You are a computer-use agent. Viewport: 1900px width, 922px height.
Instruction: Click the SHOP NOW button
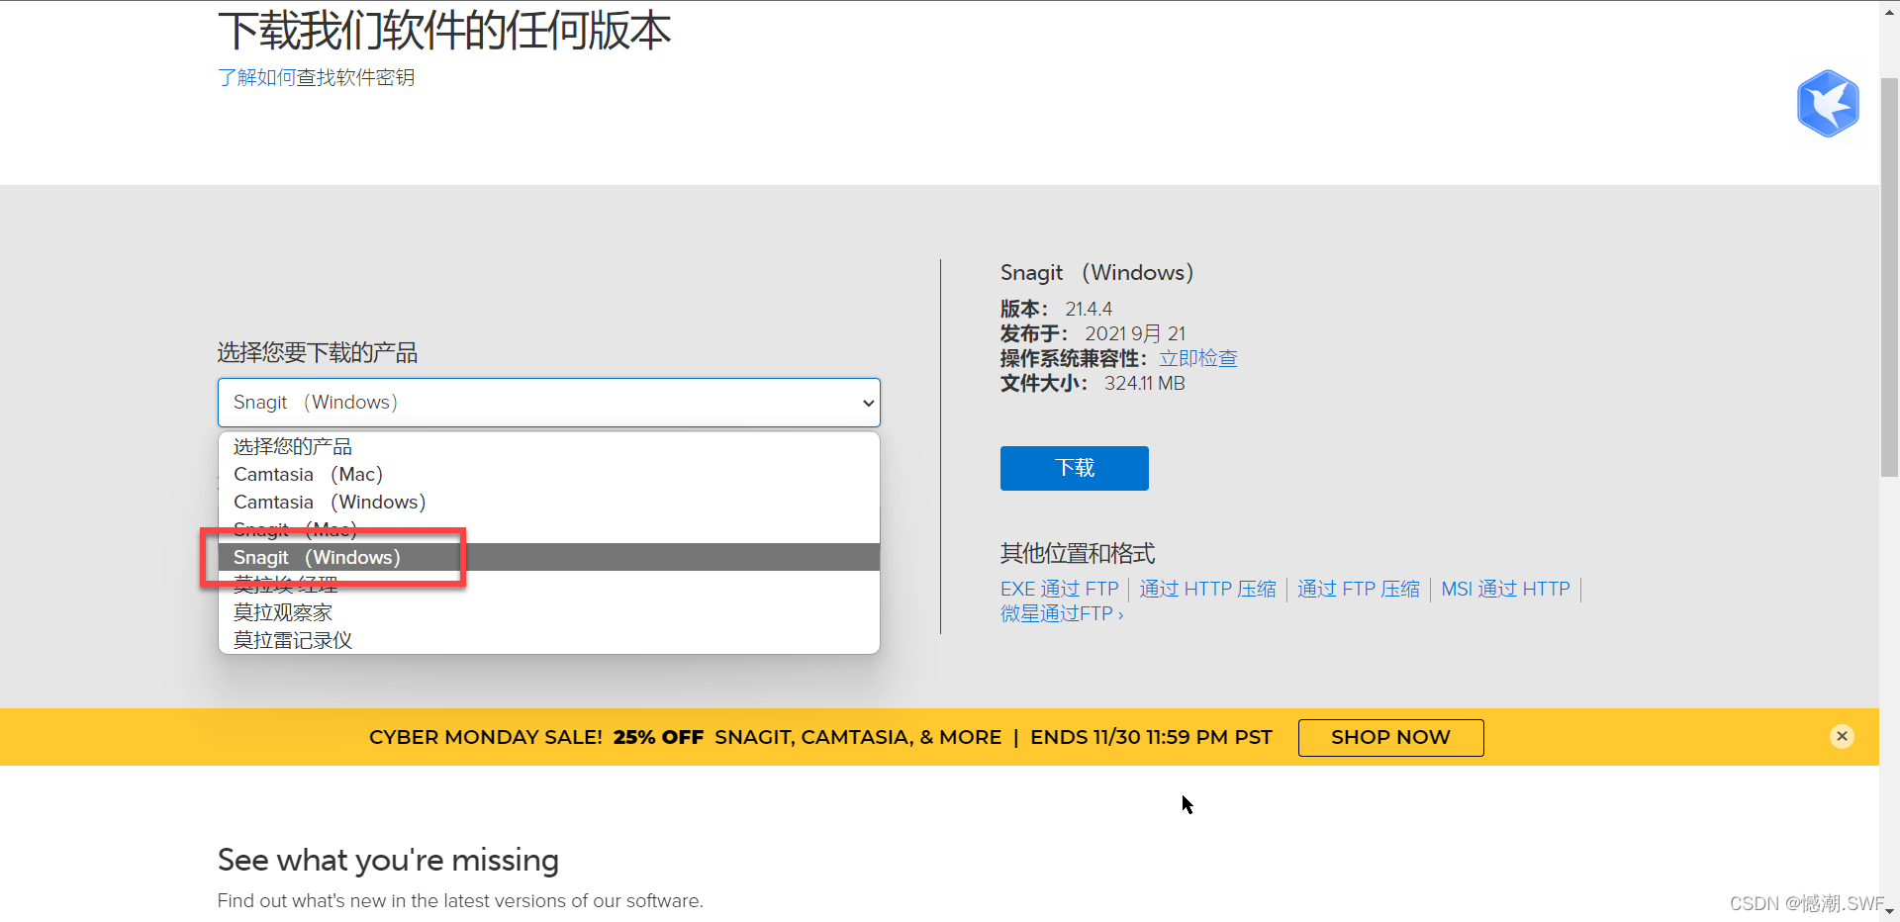coord(1390,737)
